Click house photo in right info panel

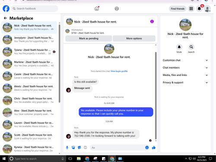[185, 25]
